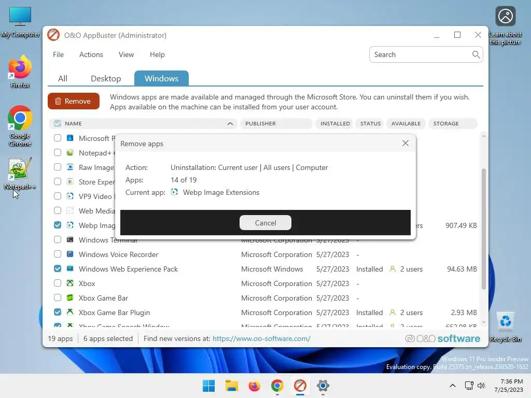This screenshot has width=531, height=398.
Task: Close the Remove apps dialog
Action: (x=406, y=143)
